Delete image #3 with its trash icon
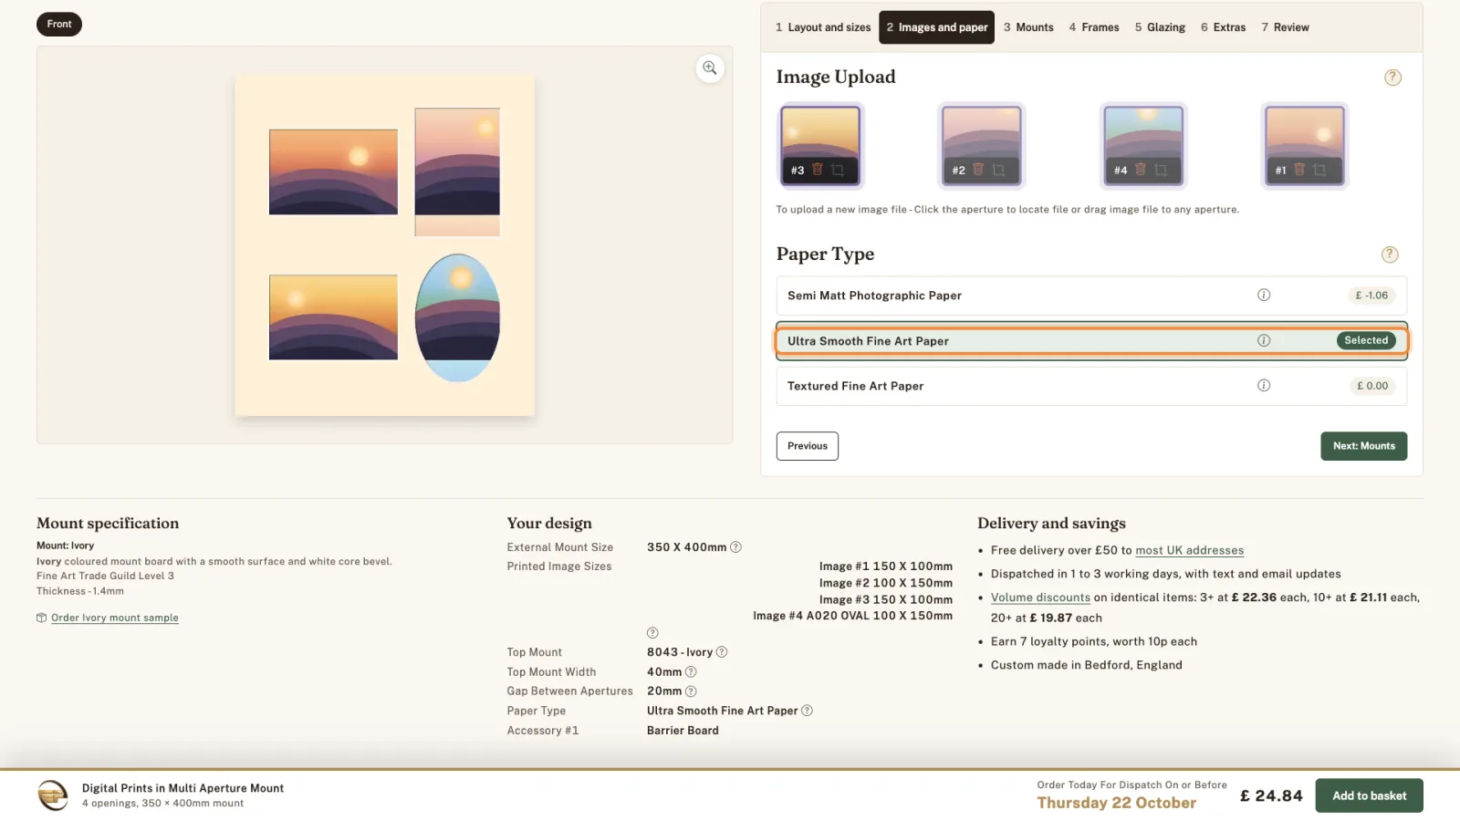The width and height of the screenshot is (1460, 821). 818,170
